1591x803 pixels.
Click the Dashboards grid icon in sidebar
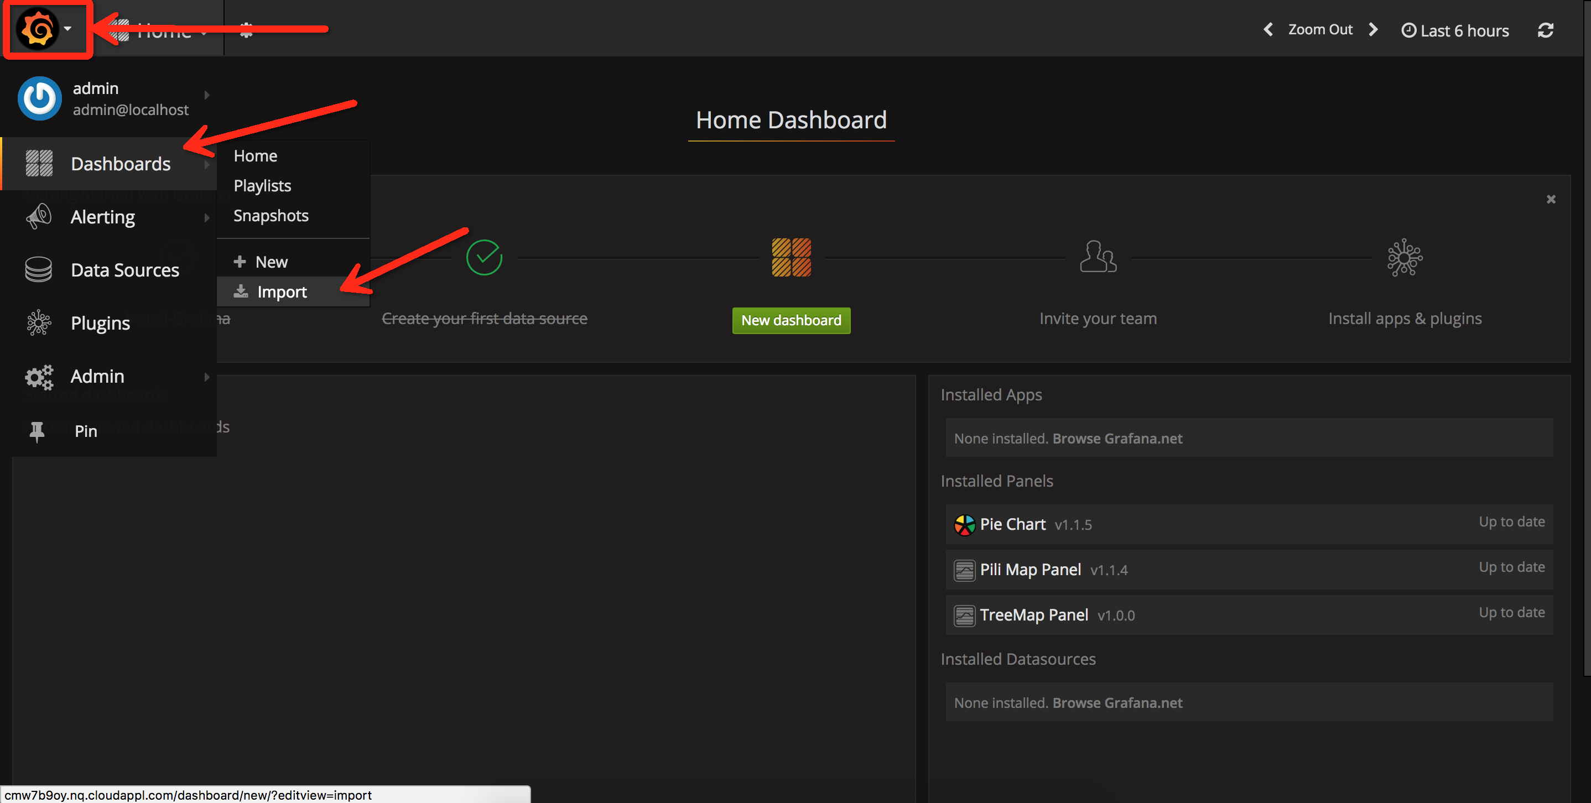coord(39,164)
